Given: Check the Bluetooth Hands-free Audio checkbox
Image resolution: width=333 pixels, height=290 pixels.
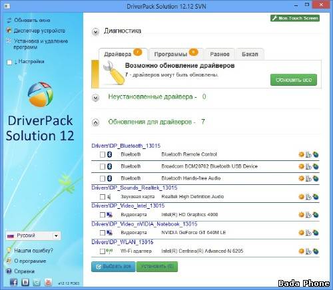Looking at the screenshot, I should coord(103,178).
